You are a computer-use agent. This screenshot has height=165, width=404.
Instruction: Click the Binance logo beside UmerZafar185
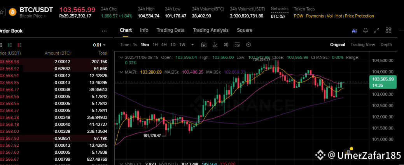pyautogui.click(x=321, y=155)
